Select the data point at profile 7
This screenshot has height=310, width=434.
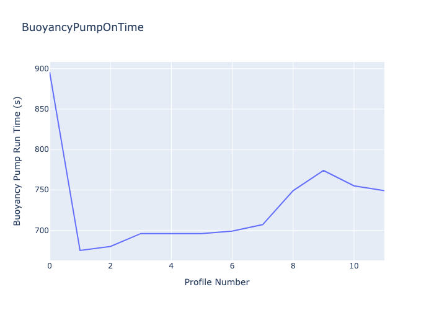pyautogui.click(x=263, y=224)
